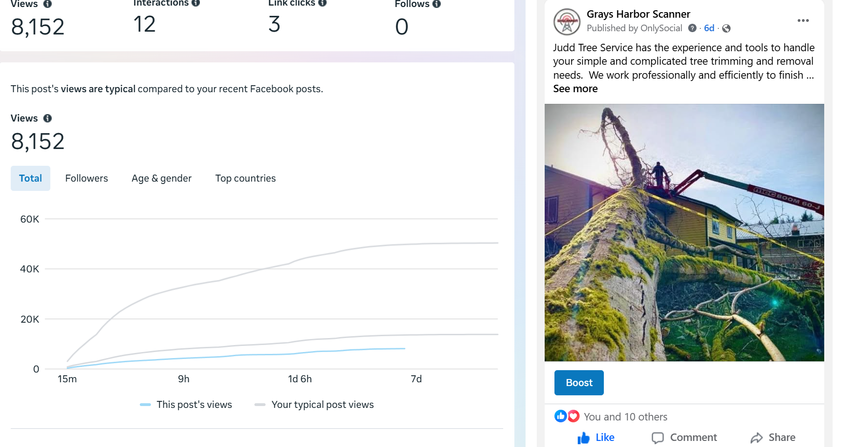841x447 pixels.
Task: Click the Interactions info icon
Action: coord(196,3)
